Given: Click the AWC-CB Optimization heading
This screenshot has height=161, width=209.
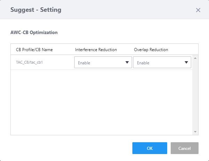Looking at the screenshot, I should (x=34, y=33).
